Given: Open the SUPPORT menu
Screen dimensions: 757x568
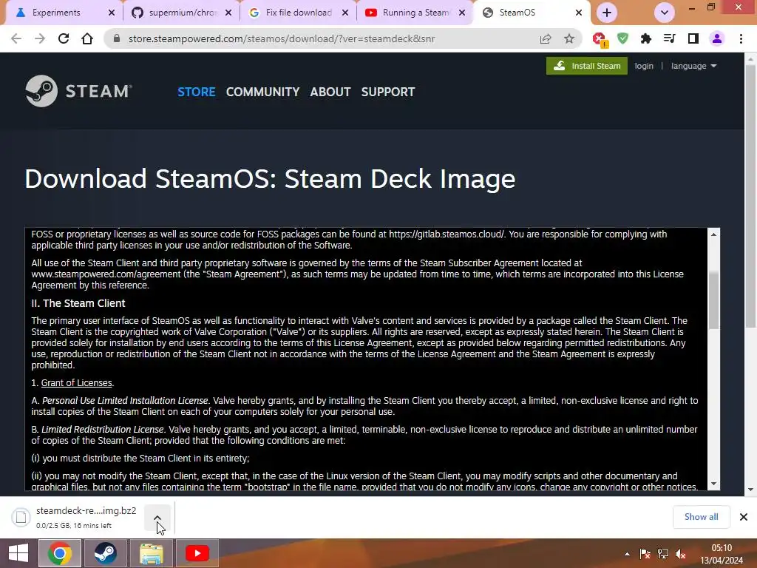Looking at the screenshot, I should point(388,92).
